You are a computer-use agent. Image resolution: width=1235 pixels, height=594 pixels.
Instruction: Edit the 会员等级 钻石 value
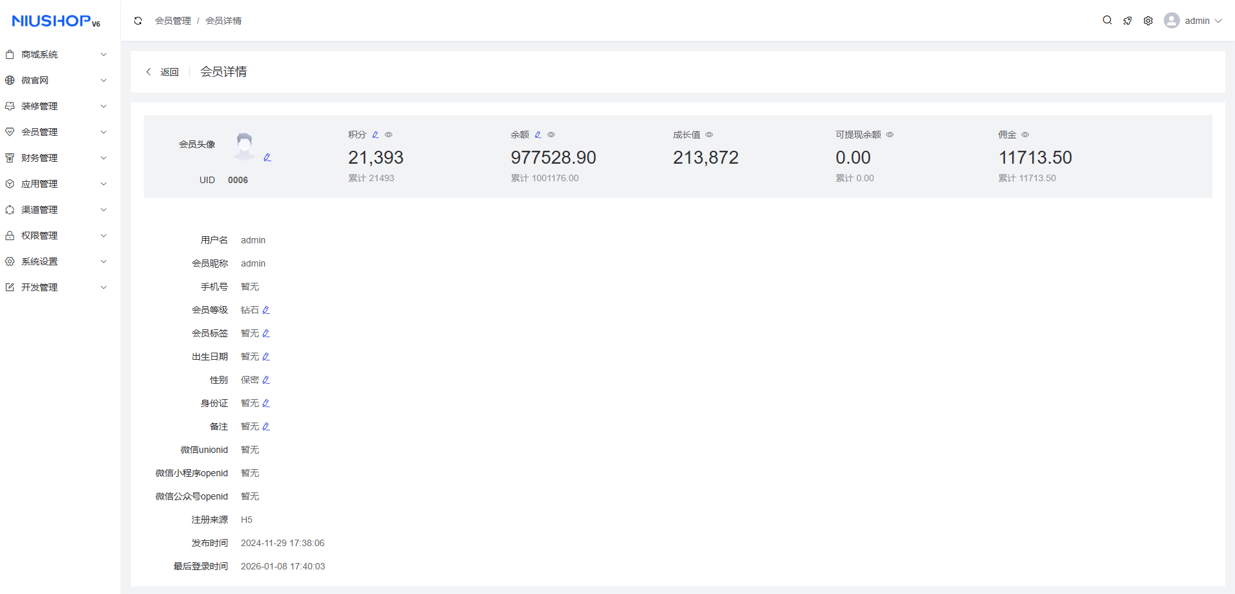coord(266,310)
